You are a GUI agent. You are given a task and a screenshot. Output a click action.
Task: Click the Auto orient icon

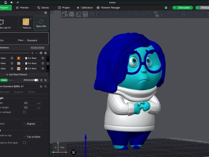(78, 14)
